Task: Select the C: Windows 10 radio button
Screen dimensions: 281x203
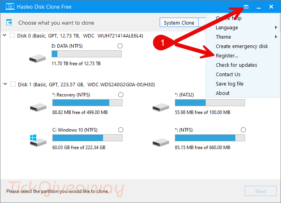Action: coord(121,130)
